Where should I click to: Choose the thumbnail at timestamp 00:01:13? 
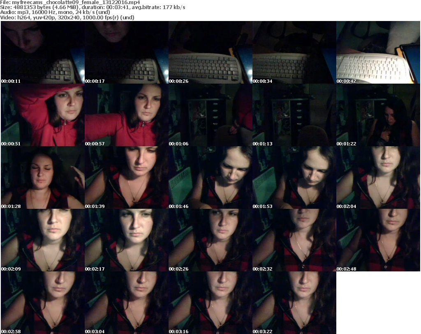[x=294, y=115]
